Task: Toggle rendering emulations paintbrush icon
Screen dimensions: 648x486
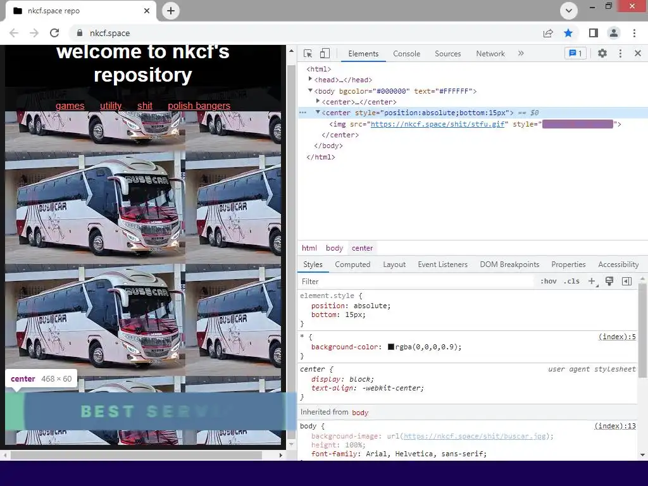Action: pyautogui.click(x=609, y=282)
